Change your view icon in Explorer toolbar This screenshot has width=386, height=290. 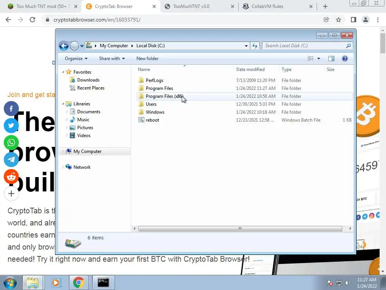311,59
